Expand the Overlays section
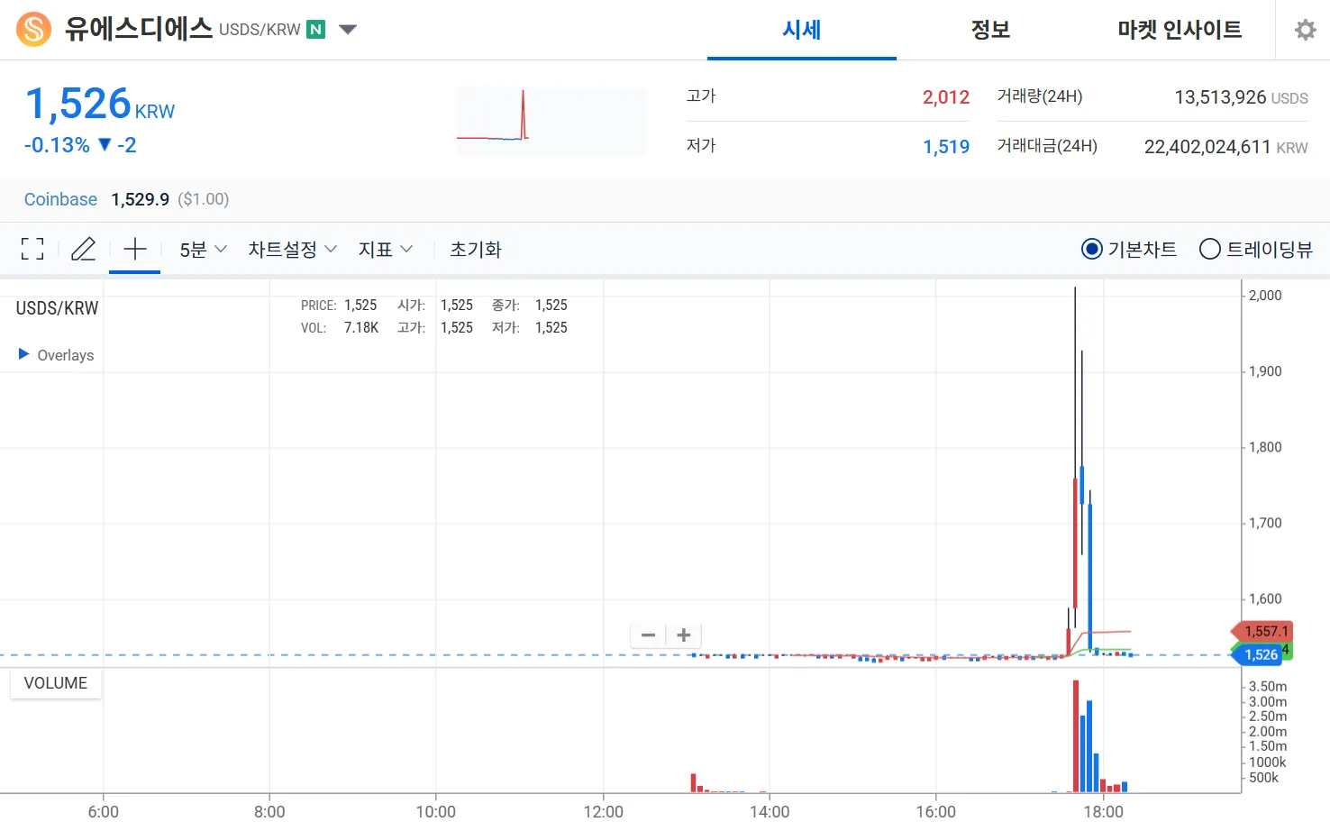 (56, 355)
